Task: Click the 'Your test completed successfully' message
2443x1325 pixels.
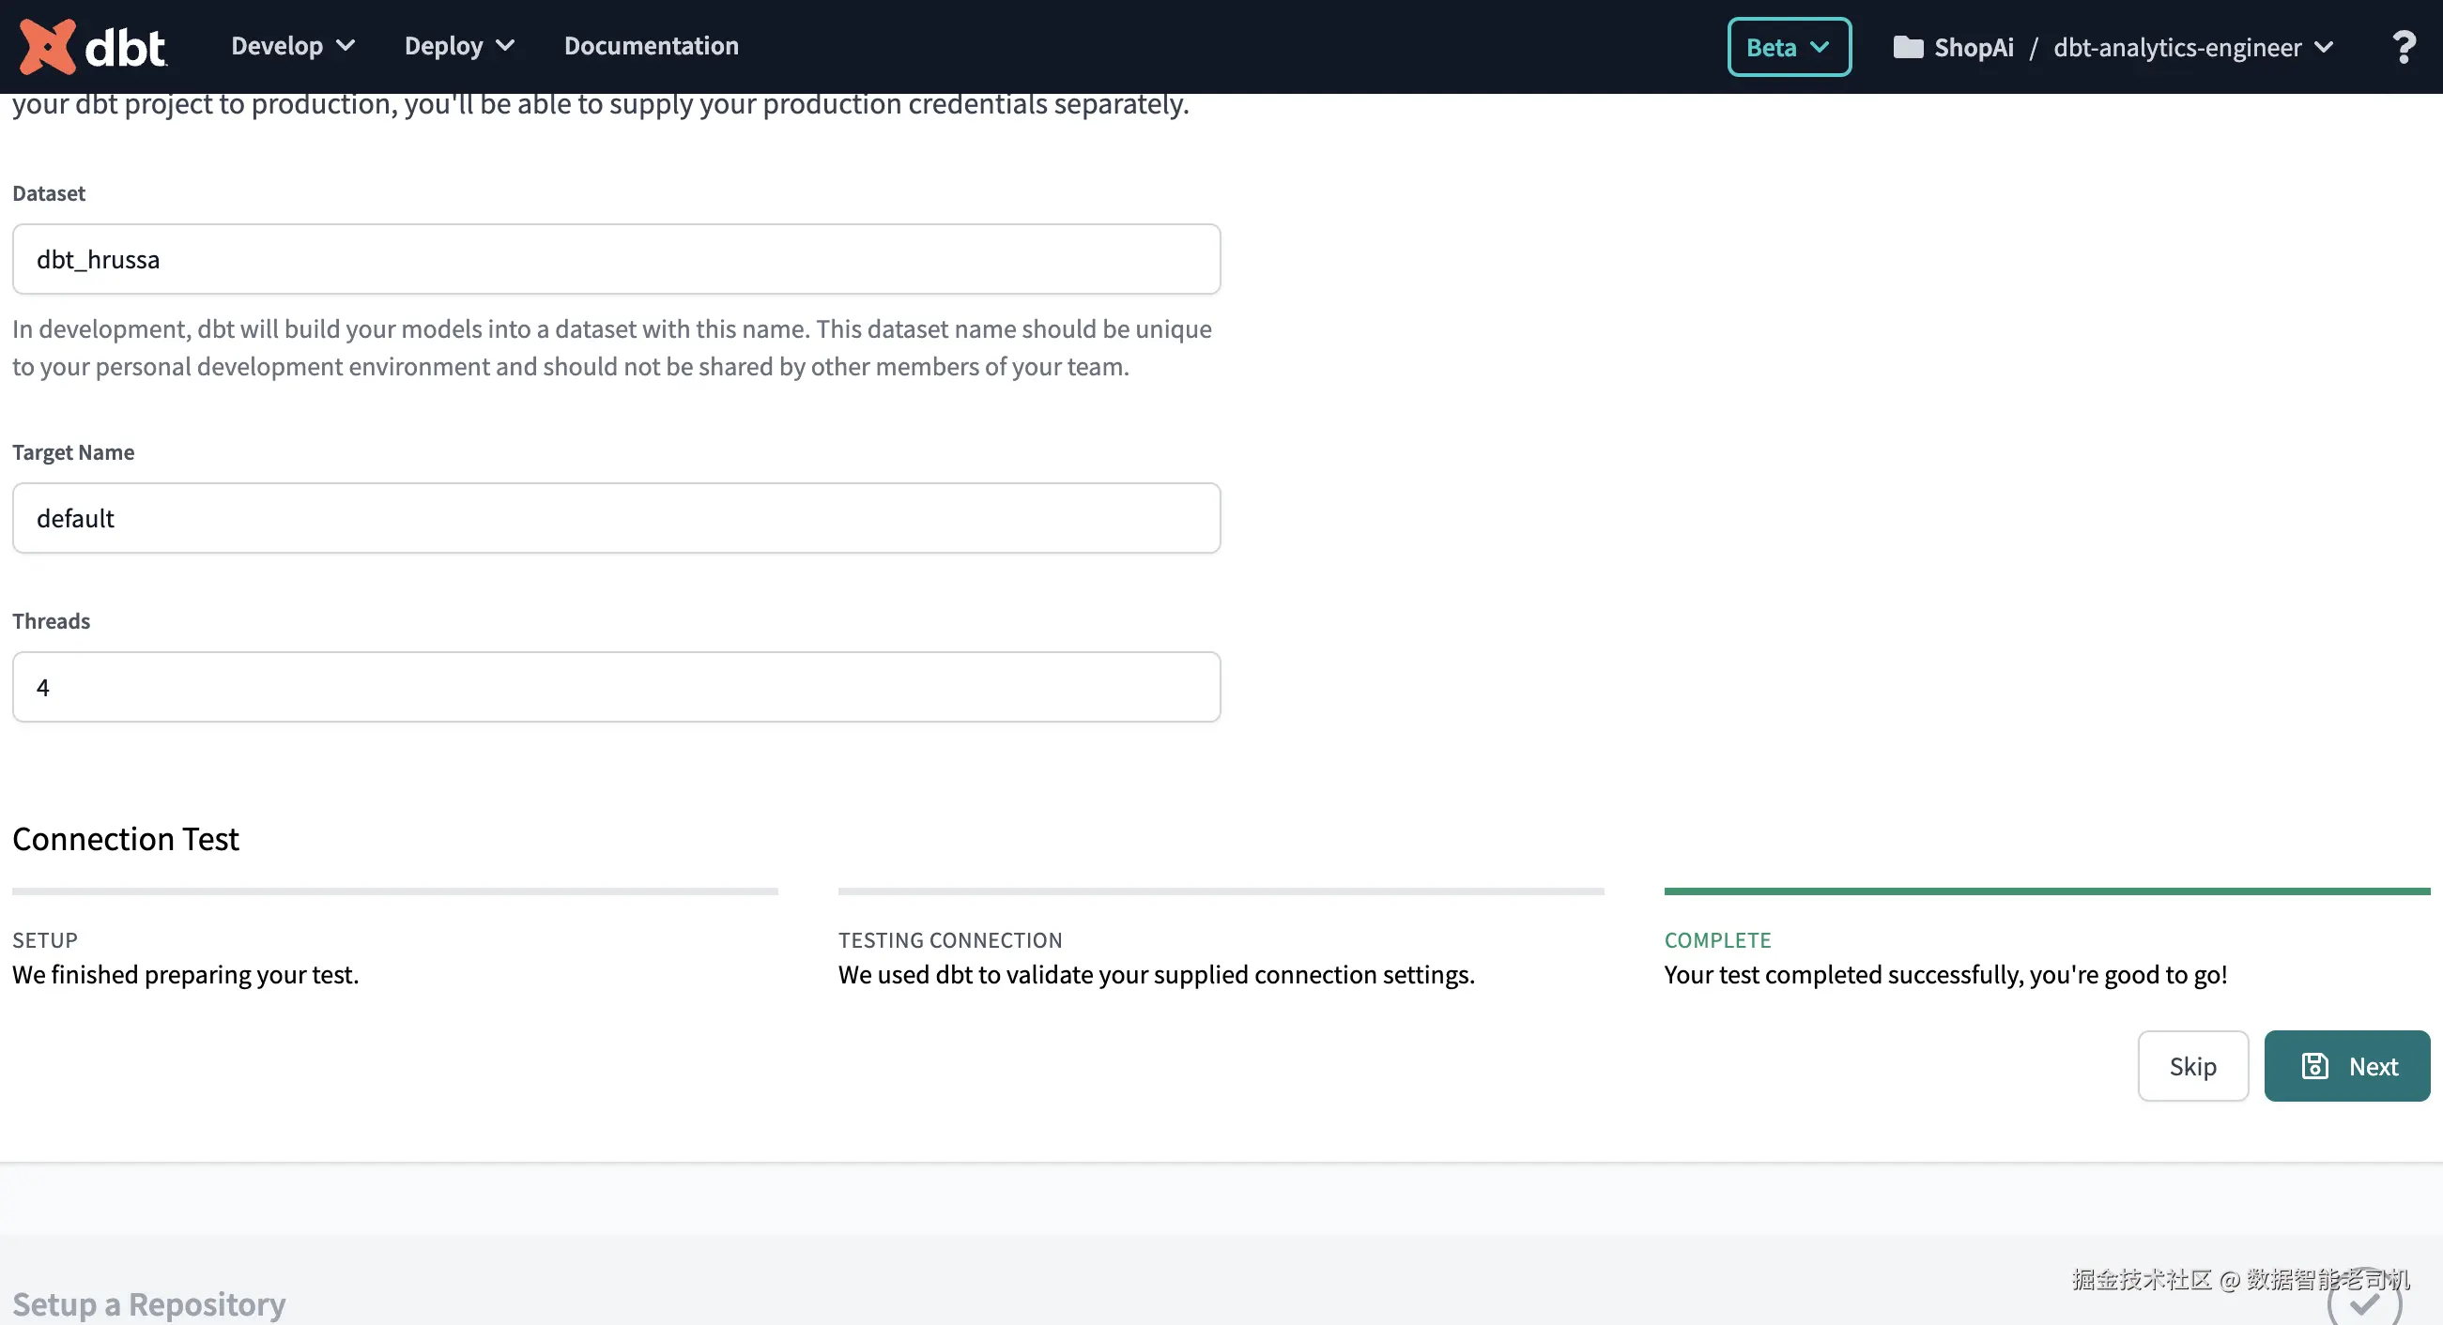Action: [1945, 975]
